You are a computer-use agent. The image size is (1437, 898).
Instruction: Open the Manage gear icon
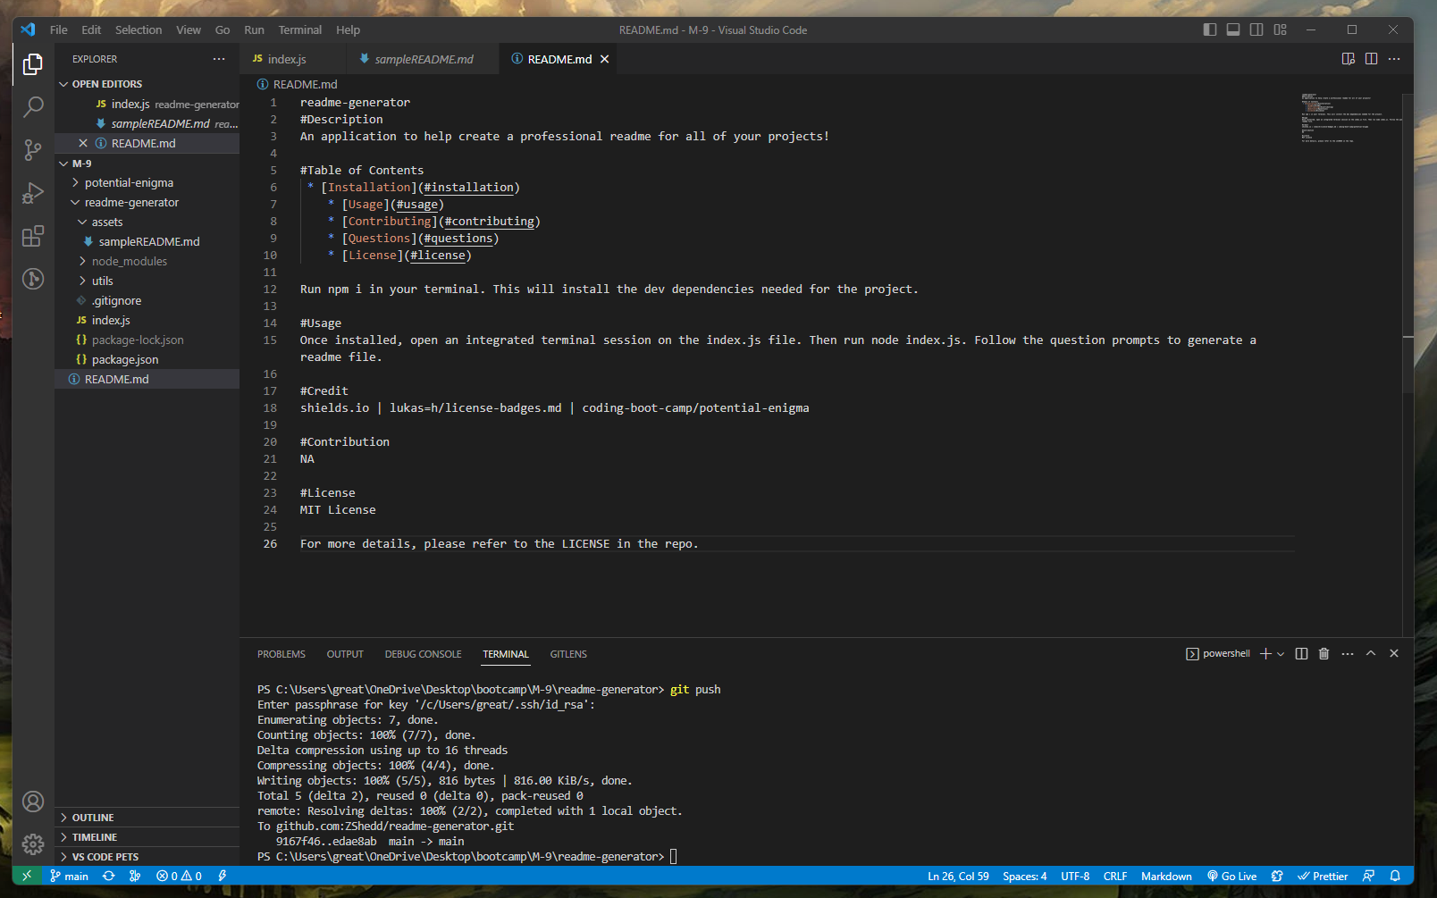(x=33, y=844)
